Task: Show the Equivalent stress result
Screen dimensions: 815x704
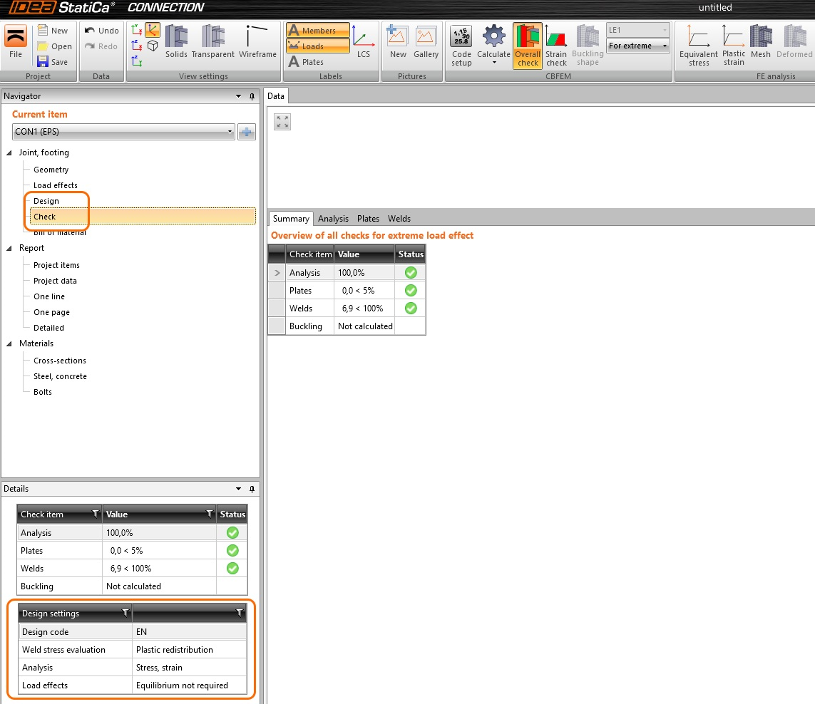Action: tap(699, 45)
